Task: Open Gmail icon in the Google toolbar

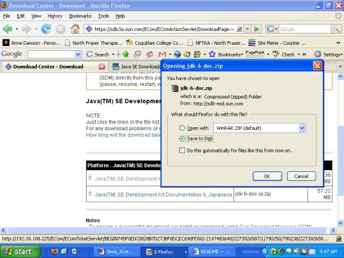Action: point(162,54)
